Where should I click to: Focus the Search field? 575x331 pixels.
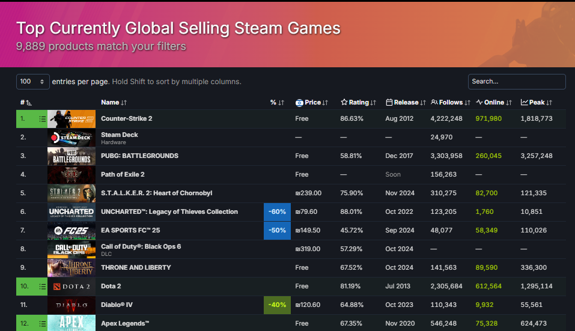(517, 82)
